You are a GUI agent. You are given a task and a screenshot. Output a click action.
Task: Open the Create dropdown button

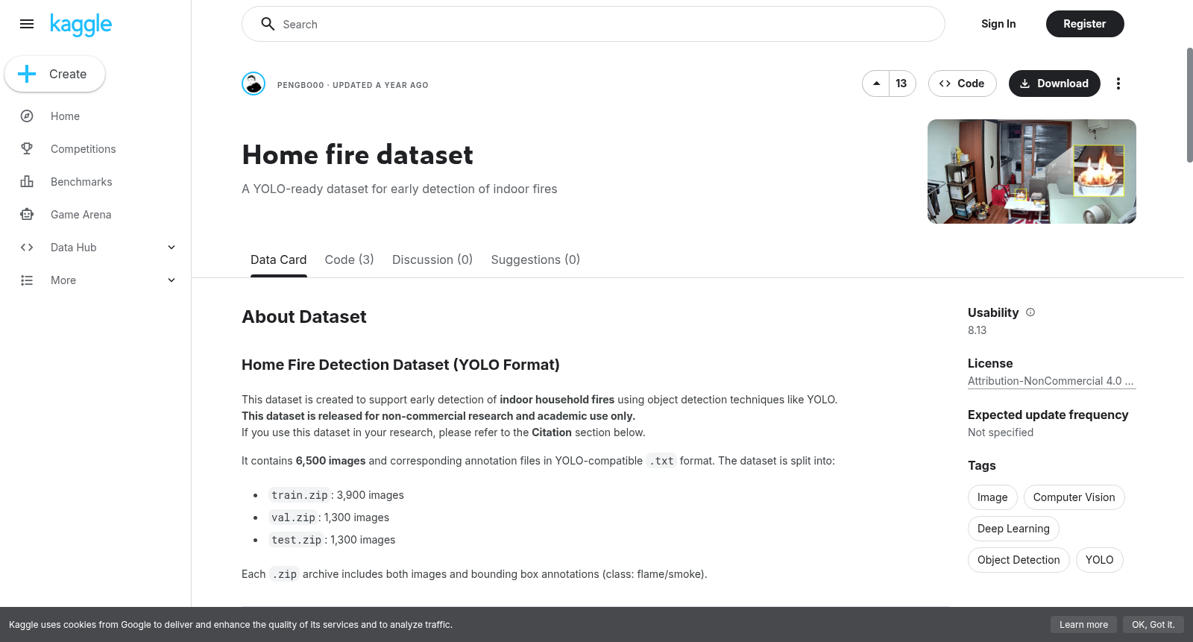(54, 74)
